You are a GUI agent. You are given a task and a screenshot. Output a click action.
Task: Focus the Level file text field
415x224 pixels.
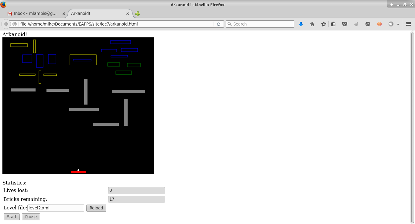pos(56,208)
